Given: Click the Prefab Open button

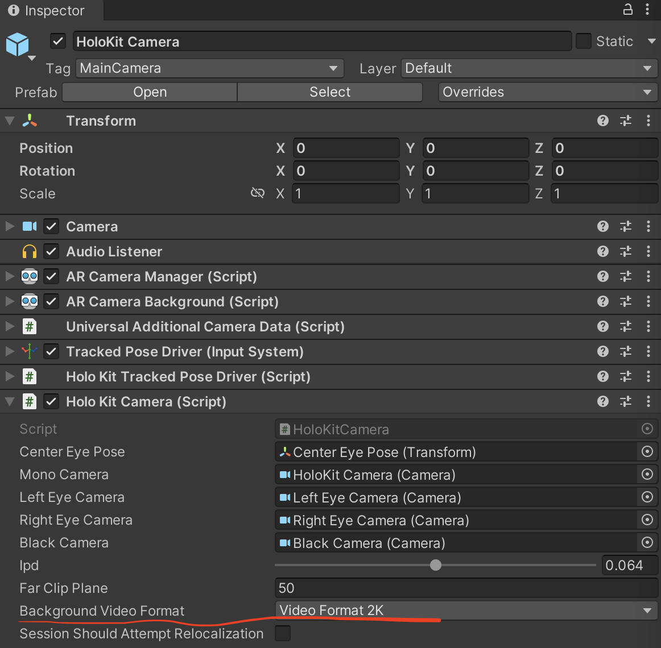Looking at the screenshot, I should 150,92.
